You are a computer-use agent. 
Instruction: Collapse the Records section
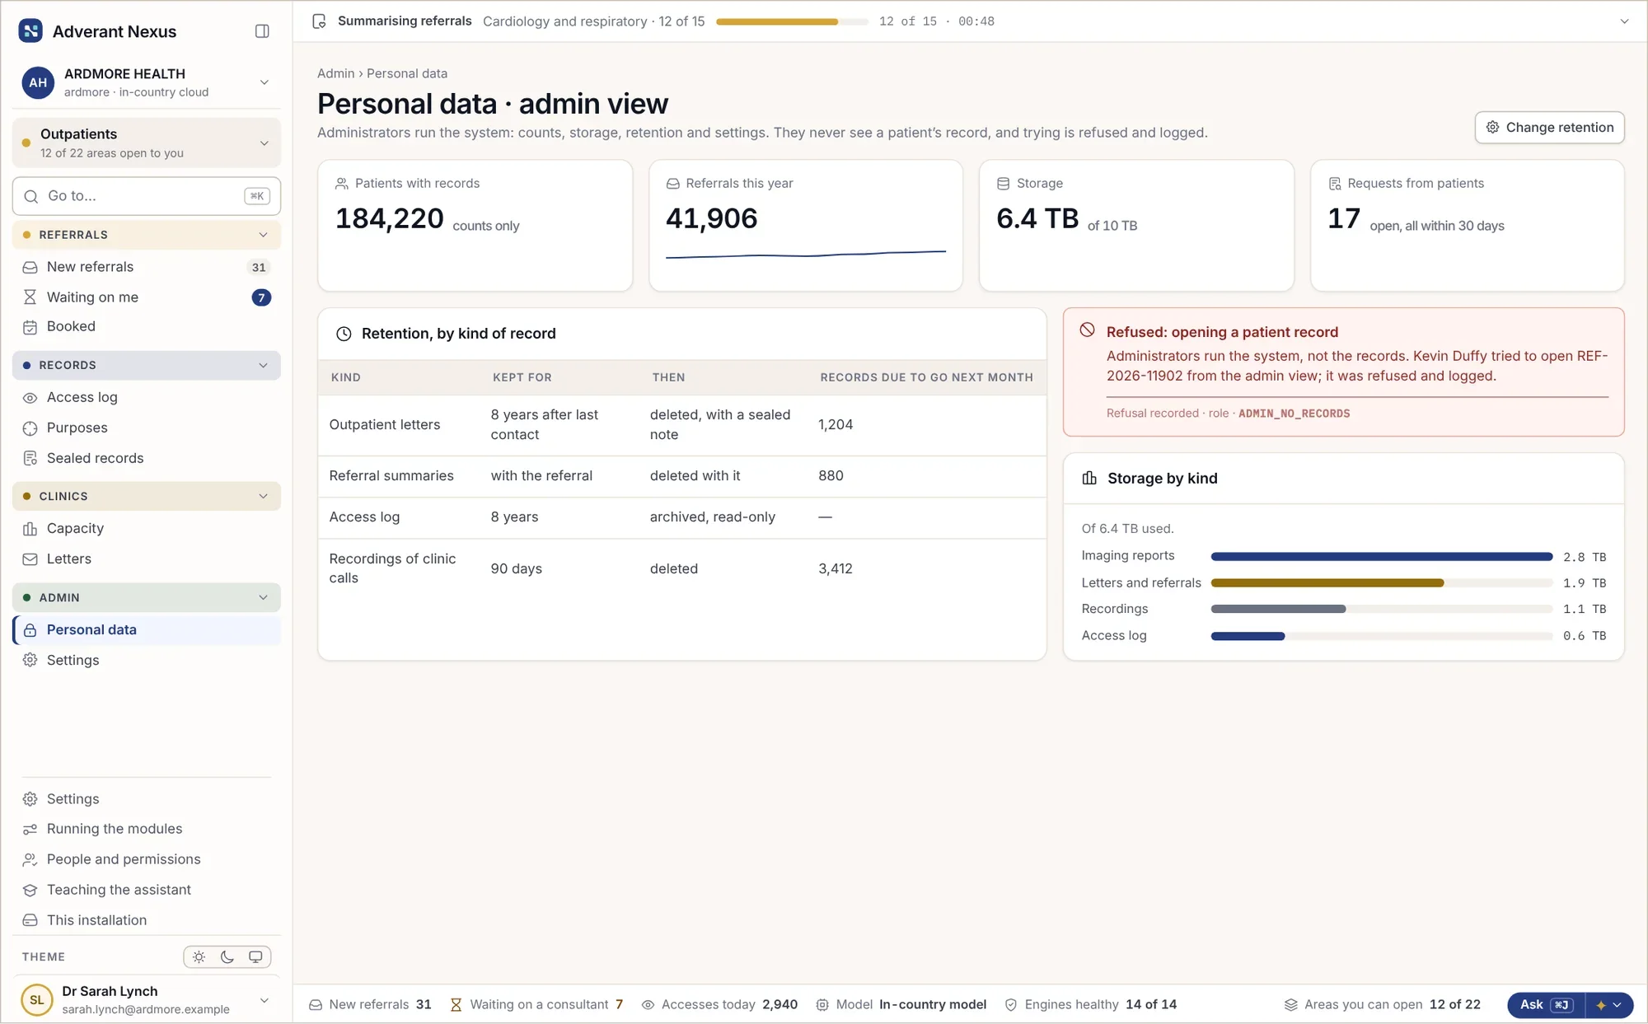pos(147,365)
